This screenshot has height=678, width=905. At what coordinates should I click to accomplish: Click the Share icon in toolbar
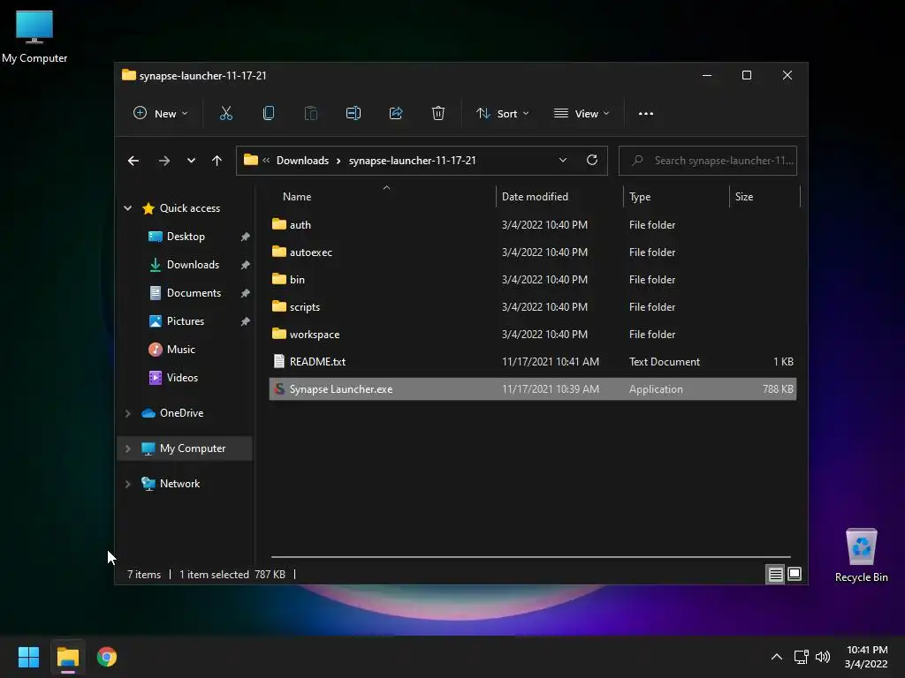coord(396,114)
